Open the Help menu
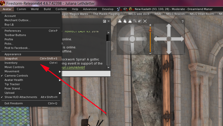 pyautogui.click(x=75, y=9)
